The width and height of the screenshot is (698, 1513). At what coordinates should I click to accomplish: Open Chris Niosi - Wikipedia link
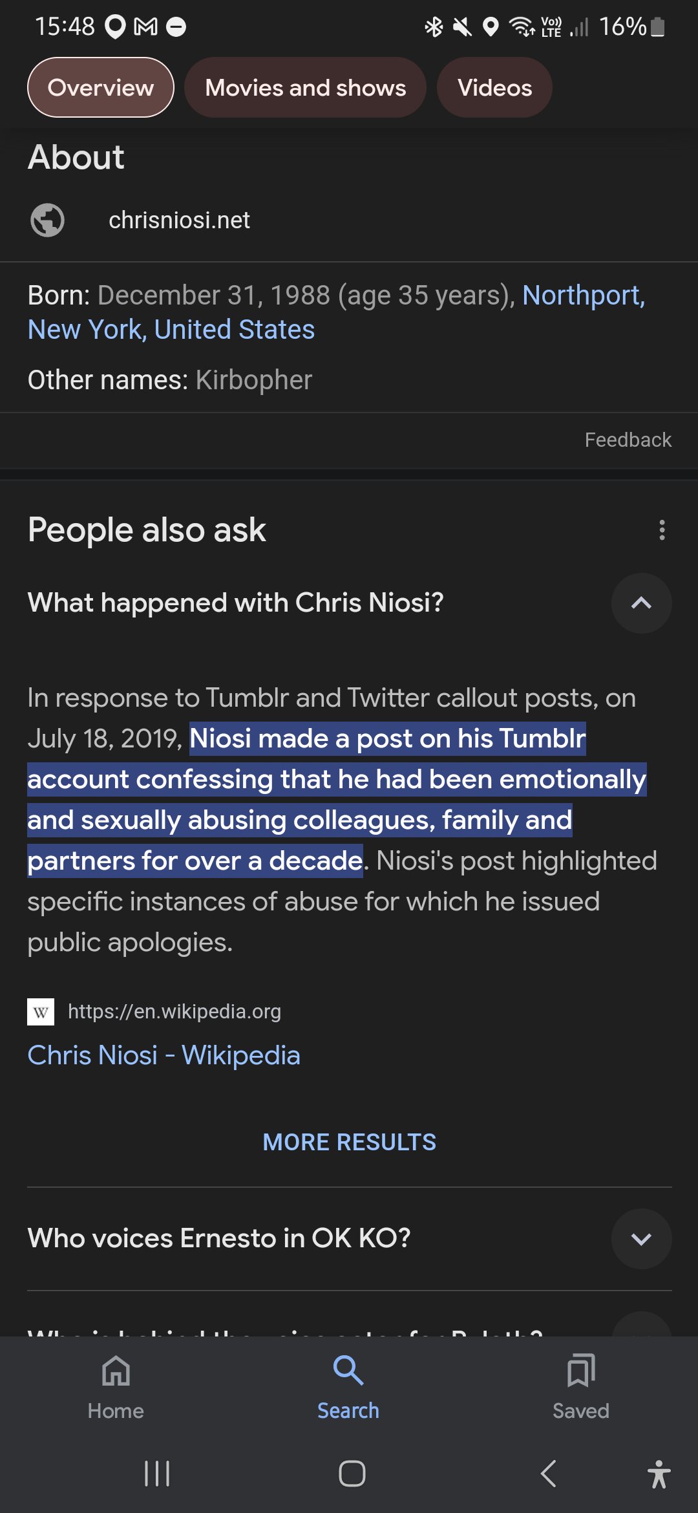click(x=164, y=1055)
